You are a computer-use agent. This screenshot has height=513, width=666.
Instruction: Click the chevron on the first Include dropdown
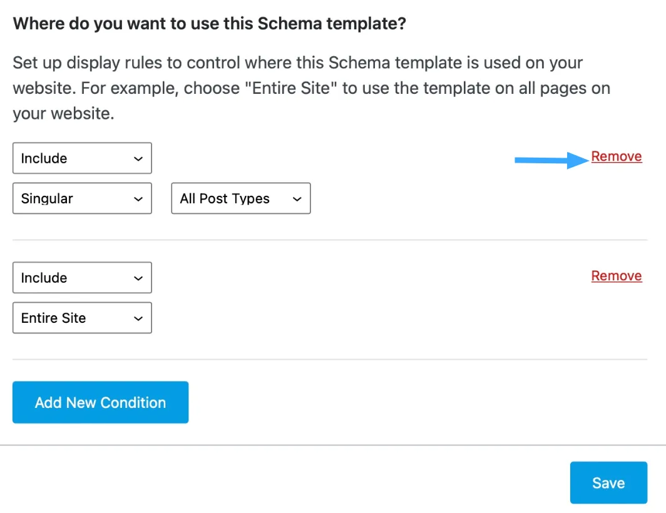[138, 159]
